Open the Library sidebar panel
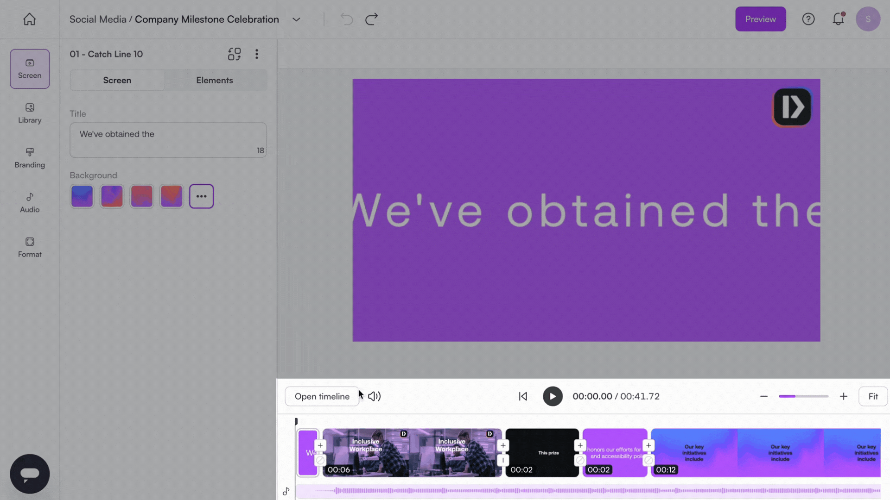This screenshot has width=890, height=500. (x=30, y=113)
